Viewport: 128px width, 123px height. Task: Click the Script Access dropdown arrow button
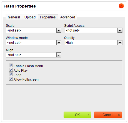[x=120, y=30]
